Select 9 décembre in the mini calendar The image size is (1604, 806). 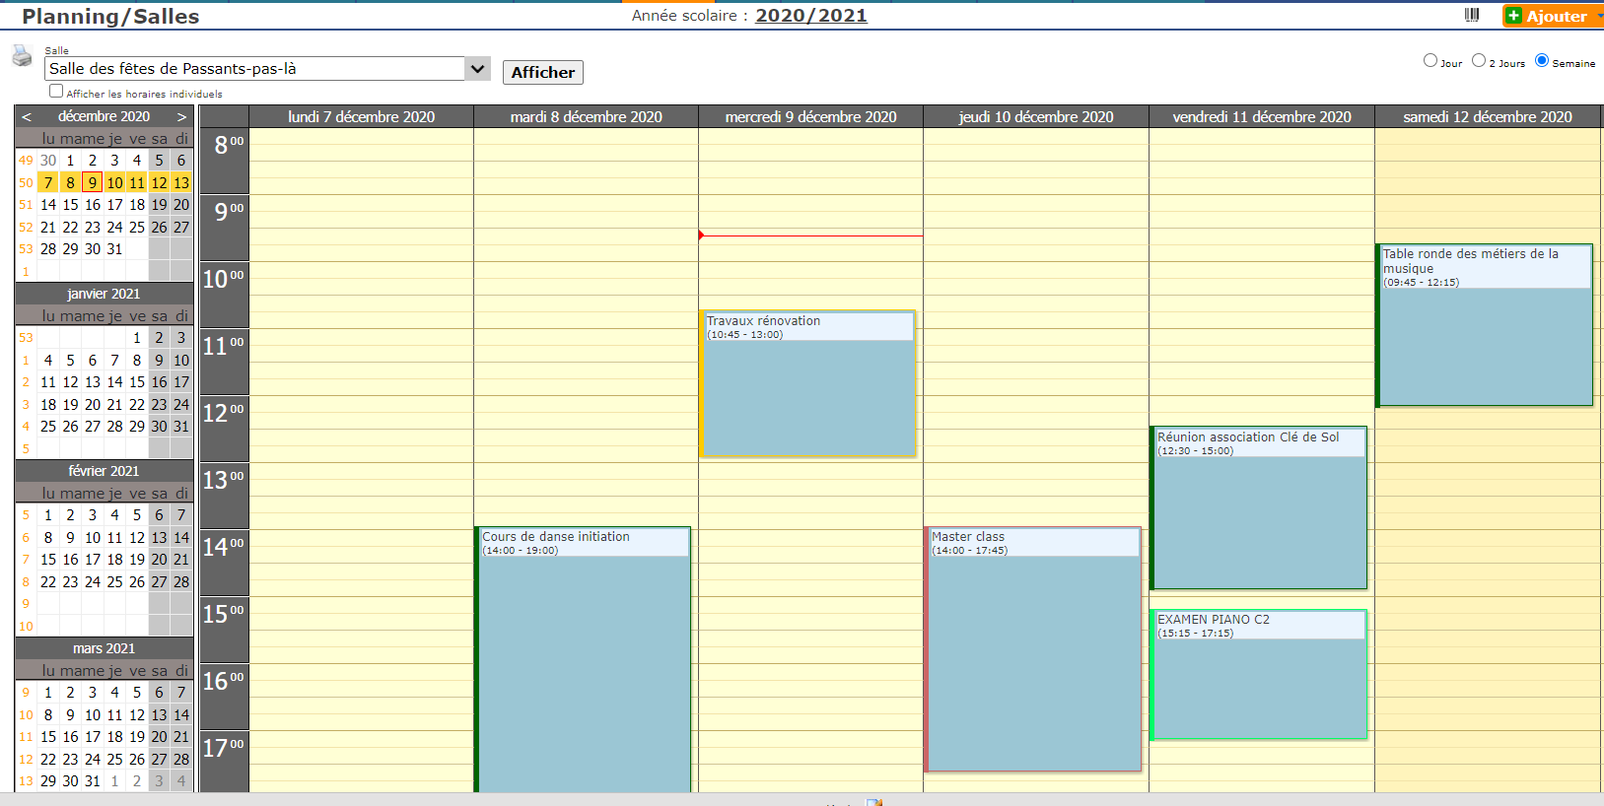tap(93, 182)
